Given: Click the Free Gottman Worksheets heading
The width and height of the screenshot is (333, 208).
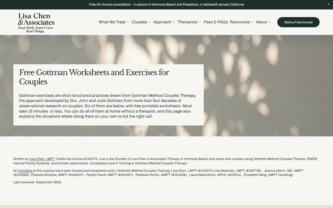Looking at the screenshot, I should coord(94,77).
